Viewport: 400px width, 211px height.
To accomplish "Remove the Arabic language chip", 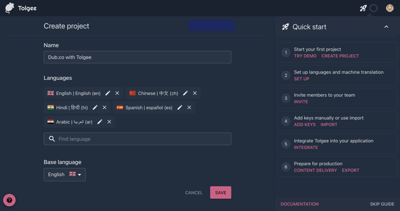I will tap(109, 122).
